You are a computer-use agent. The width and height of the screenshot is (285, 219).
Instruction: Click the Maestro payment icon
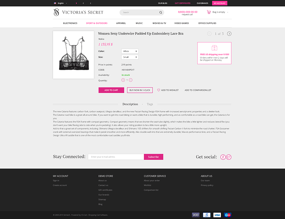[x=227, y=215]
